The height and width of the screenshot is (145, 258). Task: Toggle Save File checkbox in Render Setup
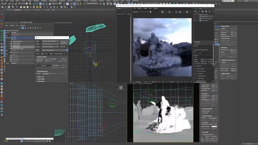(60, 47)
